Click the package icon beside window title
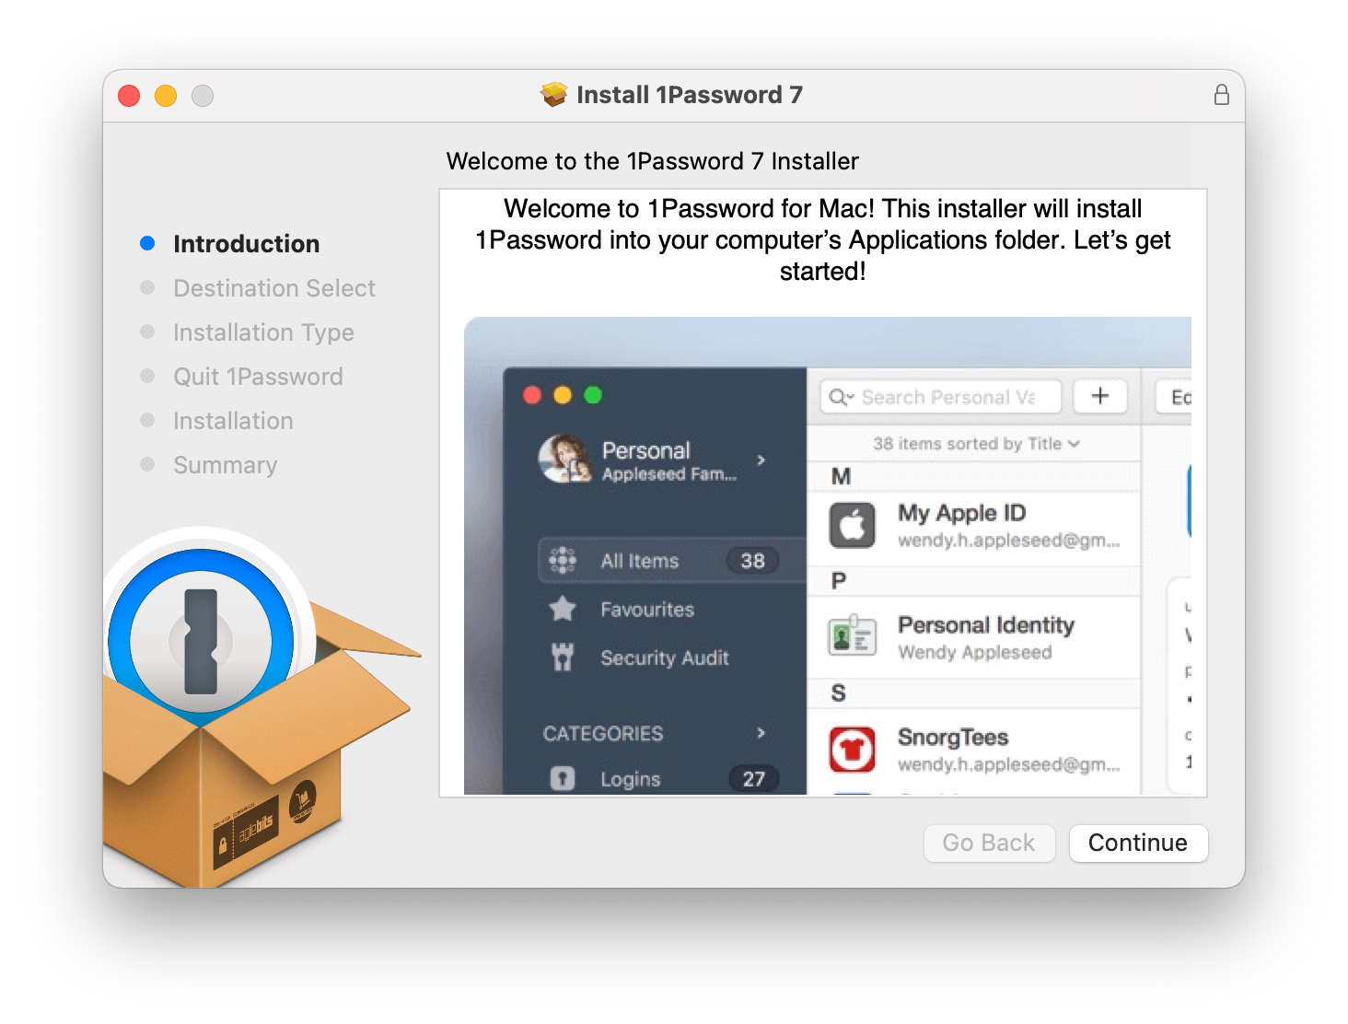The height and width of the screenshot is (1024, 1348). (553, 95)
